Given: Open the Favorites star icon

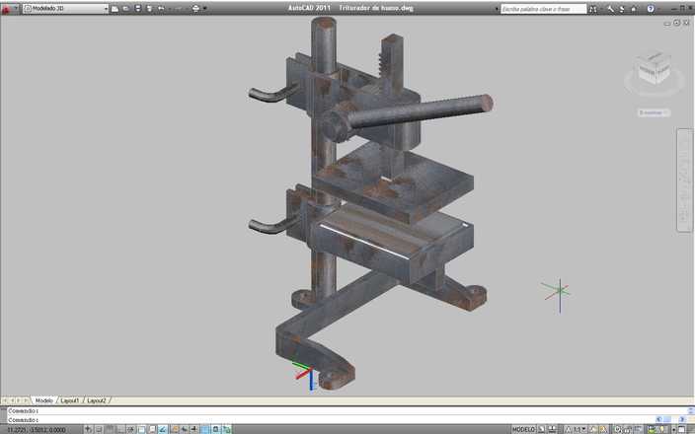Looking at the screenshot, I should click(634, 9).
